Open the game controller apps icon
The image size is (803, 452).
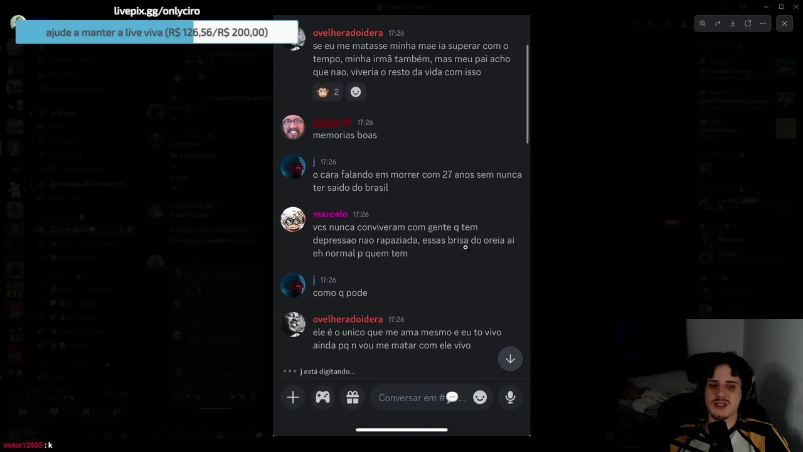click(322, 397)
